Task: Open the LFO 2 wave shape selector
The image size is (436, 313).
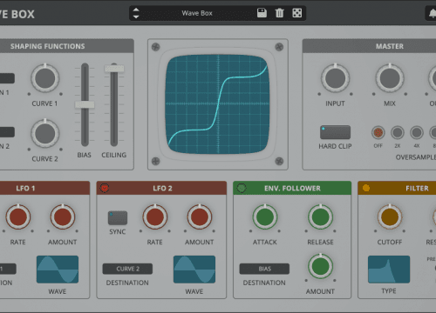Action: coord(194,270)
